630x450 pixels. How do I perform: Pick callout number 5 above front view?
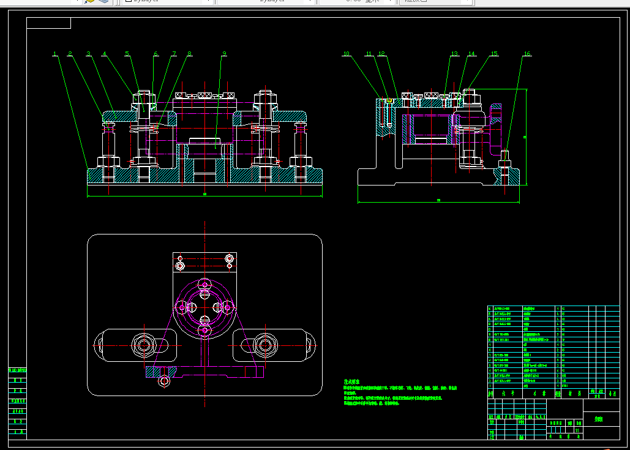pyautogui.click(x=127, y=54)
